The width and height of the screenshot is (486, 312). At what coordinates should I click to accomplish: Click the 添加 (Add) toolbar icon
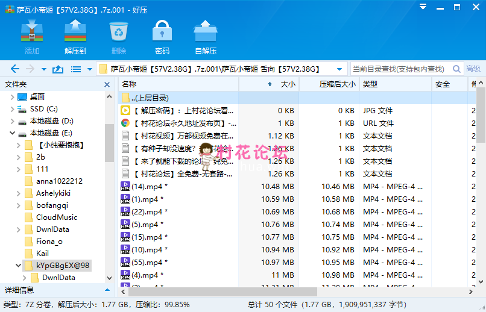pos(31,31)
